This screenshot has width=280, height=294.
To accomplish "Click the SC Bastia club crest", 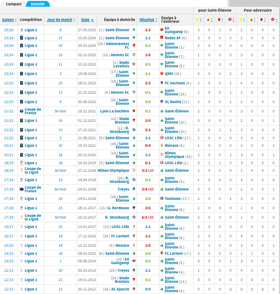I will pyautogui.click(x=162, y=102).
